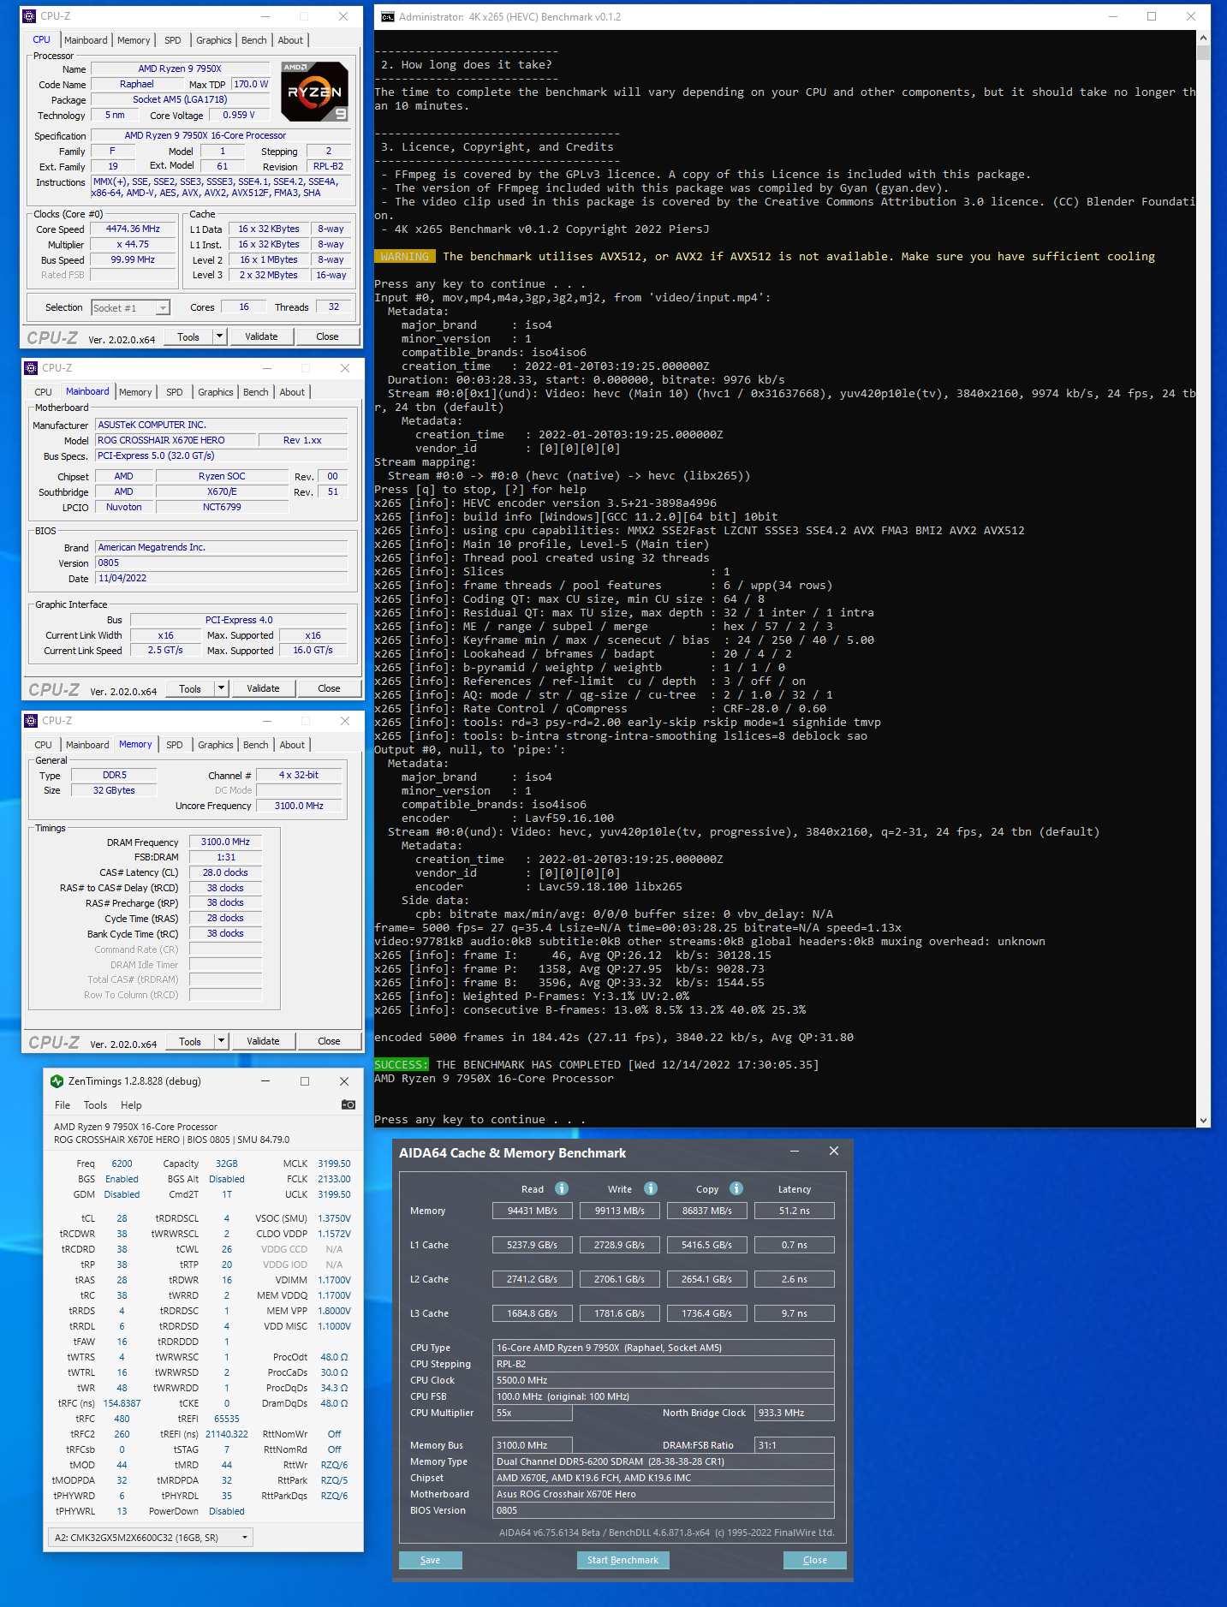Minimize the 4K x265 benchmark console window

coord(1113,16)
